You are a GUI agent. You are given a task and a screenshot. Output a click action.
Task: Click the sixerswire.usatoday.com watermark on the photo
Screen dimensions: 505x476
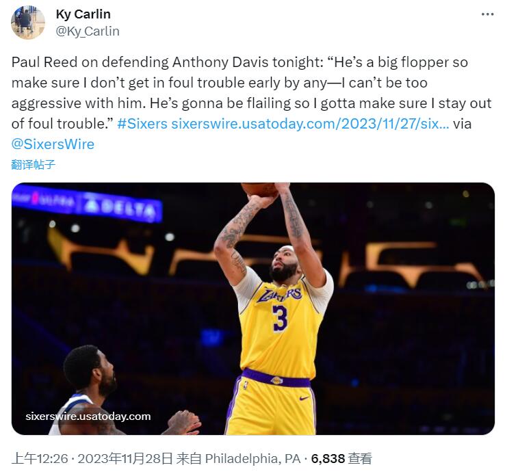pyautogui.click(x=88, y=416)
